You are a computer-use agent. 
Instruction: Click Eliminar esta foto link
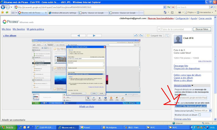(x=182, y=119)
